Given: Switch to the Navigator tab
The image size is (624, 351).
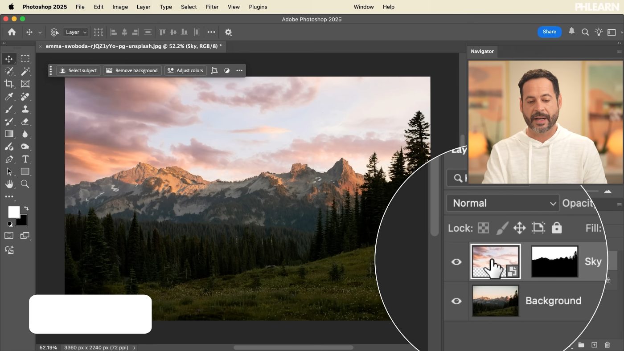Looking at the screenshot, I should [482, 51].
